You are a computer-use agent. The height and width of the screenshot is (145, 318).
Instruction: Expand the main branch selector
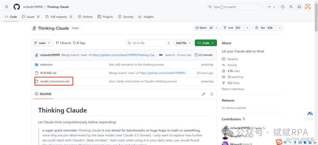(x=42, y=43)
